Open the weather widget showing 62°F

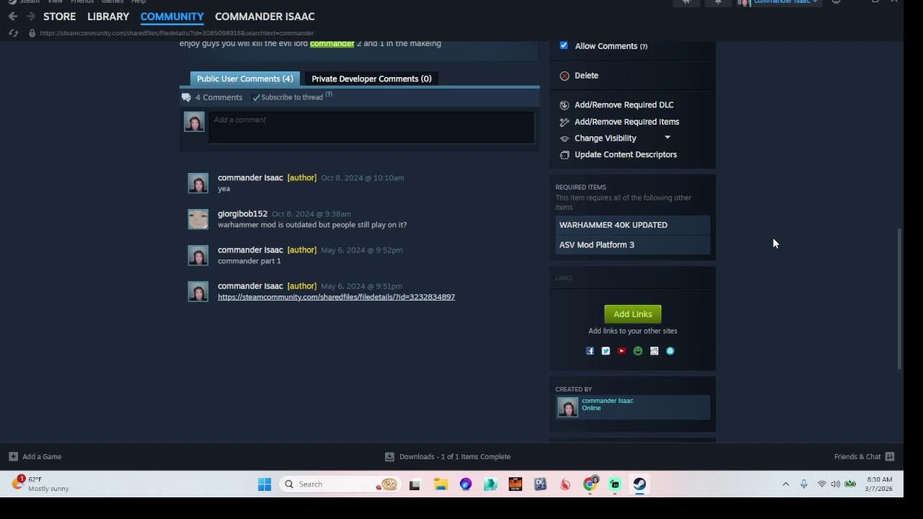[x=40, y=484]
